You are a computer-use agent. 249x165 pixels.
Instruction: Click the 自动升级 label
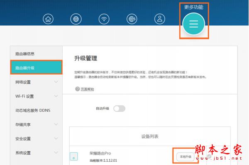[103, 108]
